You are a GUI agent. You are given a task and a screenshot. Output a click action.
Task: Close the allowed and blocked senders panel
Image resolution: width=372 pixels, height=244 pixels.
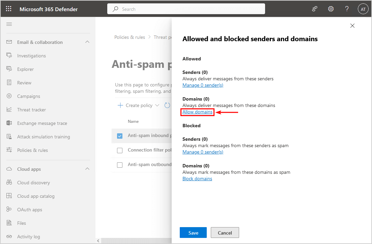(x=352, y=26)
